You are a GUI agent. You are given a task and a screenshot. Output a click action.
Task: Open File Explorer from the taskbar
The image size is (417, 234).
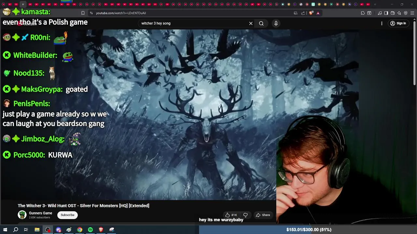tap(37, 230)
